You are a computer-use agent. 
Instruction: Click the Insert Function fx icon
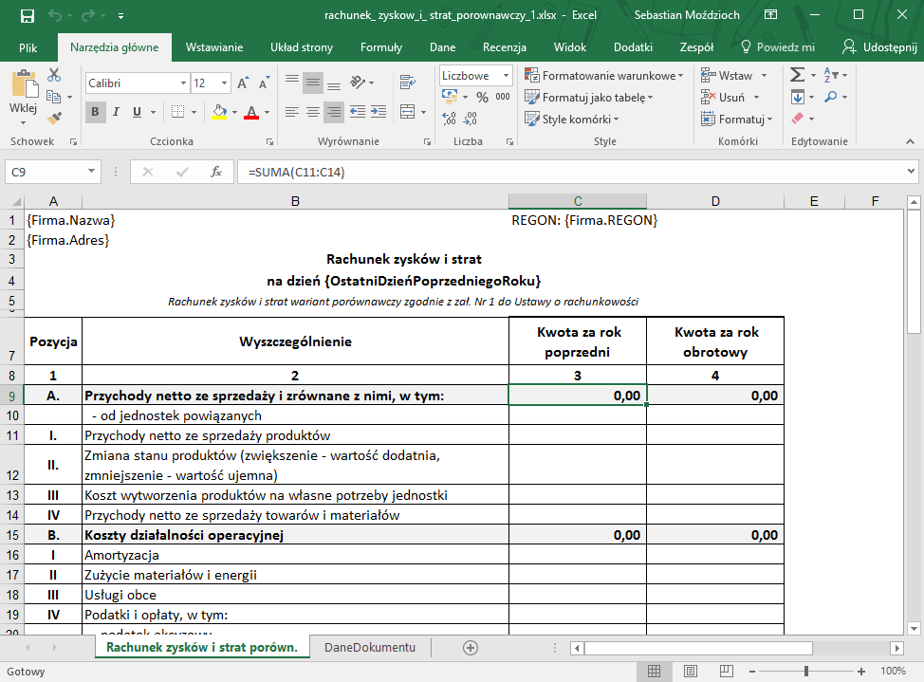coord(216,172)
